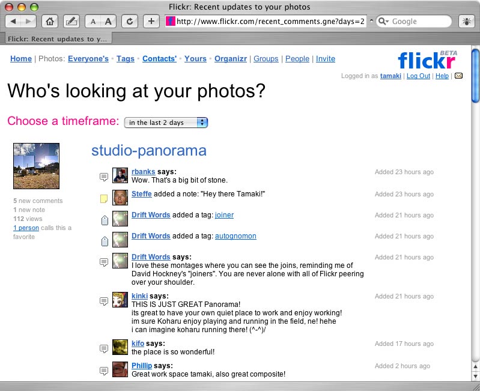Open the Organizr navigation item
Viewport: 480px width, 391px height.
[229, 59]
